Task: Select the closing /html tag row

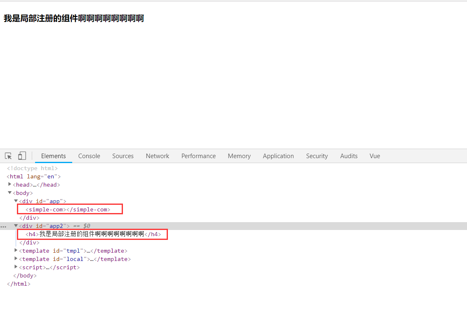Action: coord(19,284)
